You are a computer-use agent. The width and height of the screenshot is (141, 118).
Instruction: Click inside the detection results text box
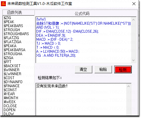(81, 100)
